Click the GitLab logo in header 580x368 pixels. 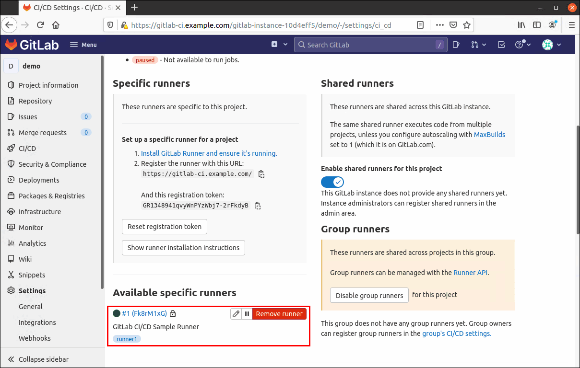pyautogui.click(x=32, y=45)
